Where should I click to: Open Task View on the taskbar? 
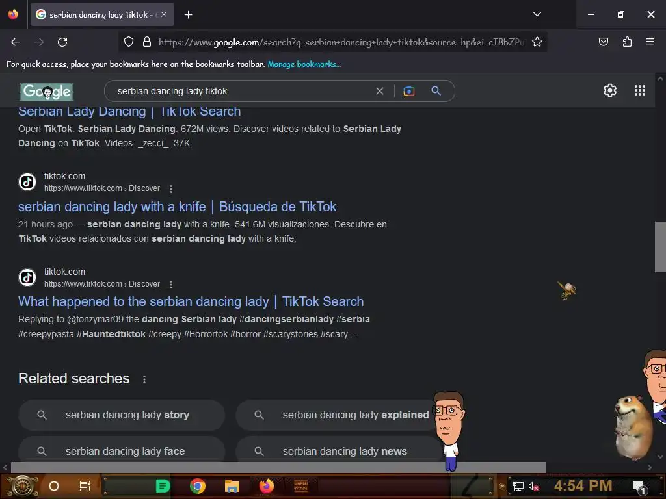pos(85,486)
